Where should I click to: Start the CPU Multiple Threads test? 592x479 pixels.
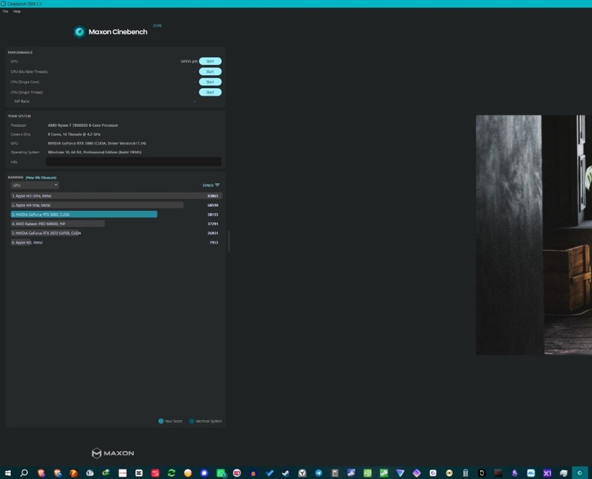pos(210,72)
